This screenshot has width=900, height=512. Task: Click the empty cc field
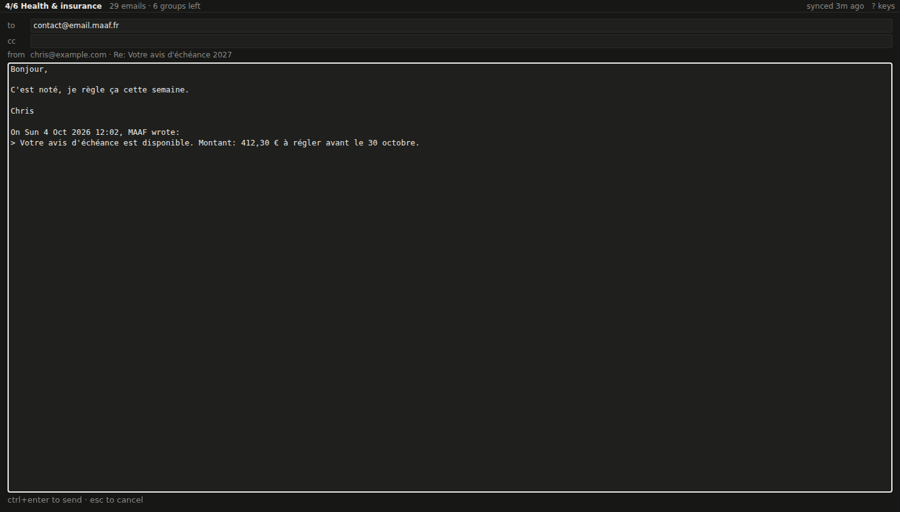(461, 41)
